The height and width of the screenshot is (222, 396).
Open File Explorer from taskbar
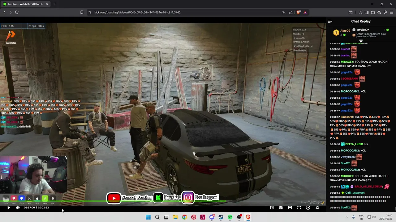(175, 217)
